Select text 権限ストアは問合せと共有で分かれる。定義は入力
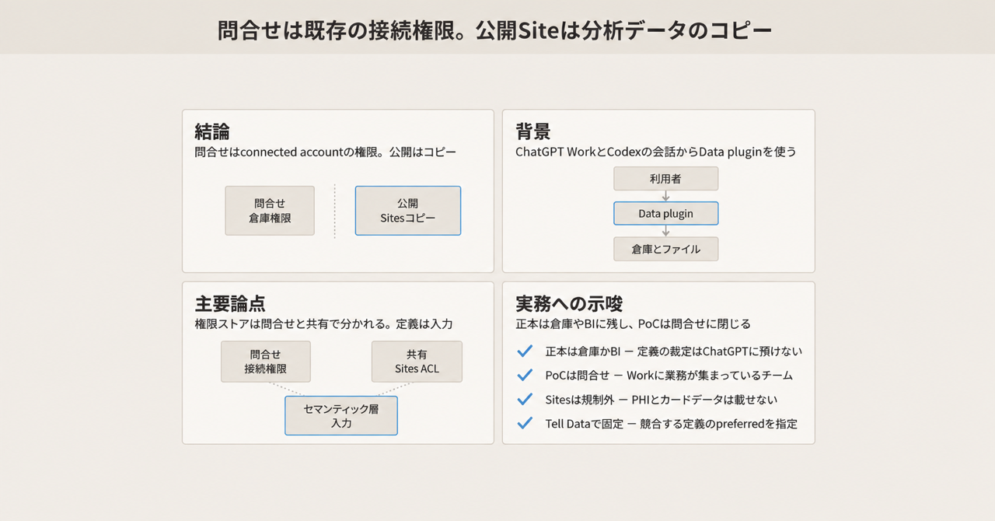 click(323, 323)
